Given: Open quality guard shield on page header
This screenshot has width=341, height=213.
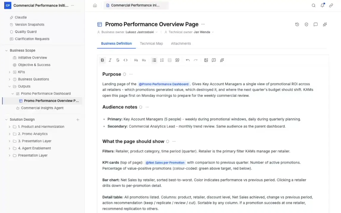Looking at the screenshot, I should click(306, 24).
